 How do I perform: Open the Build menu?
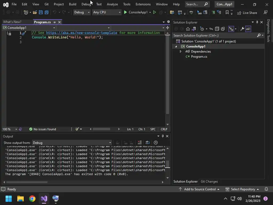(x=73, y=4)
